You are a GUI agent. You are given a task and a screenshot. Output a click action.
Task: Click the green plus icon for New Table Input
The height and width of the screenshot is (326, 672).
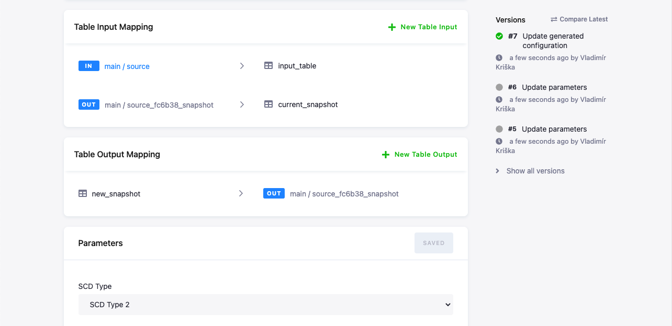[392, 27]
